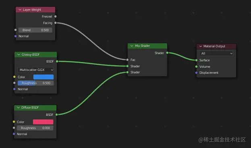Collapse the Mix Shader node
This screenshot has height=148, width=251.
tap(132, 46)
